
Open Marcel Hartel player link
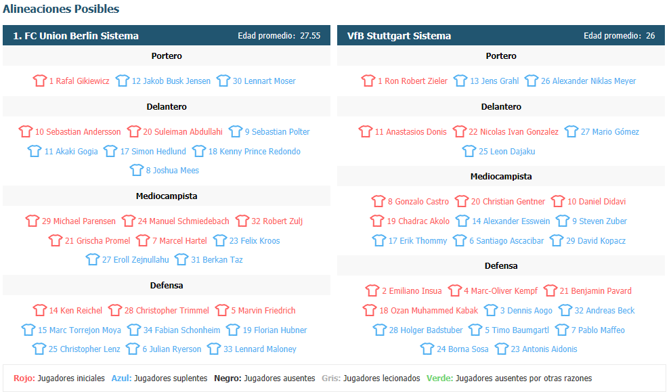point(179,241)
